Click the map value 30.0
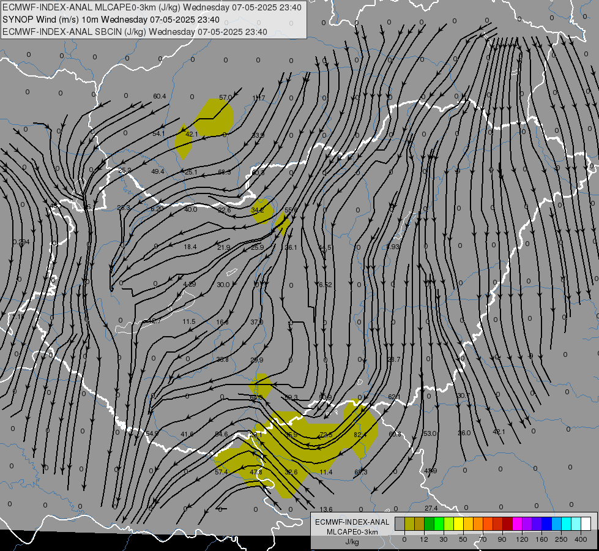Image resolution: width=599 pixels, height=551 pixels. [x=223, y=285]
